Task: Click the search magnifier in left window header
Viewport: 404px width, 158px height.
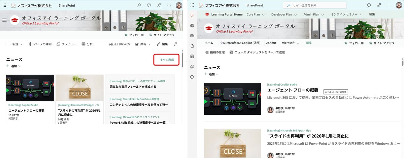Action: [x=139, y=5]
